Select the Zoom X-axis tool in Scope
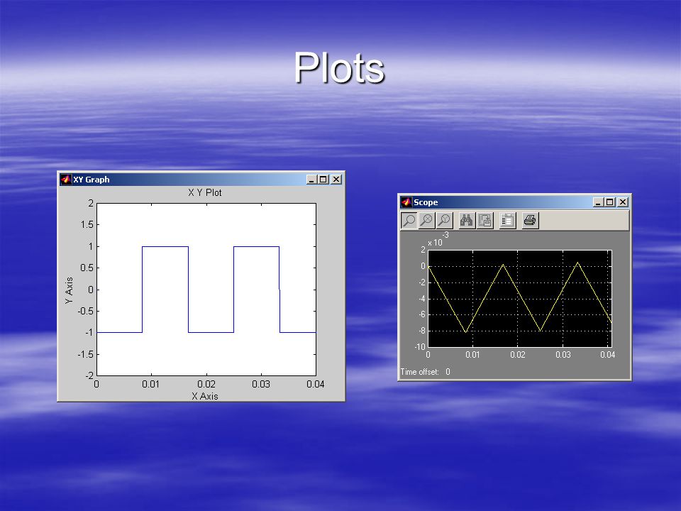This screenshot has width=681, height=511. tap(426, 220)
